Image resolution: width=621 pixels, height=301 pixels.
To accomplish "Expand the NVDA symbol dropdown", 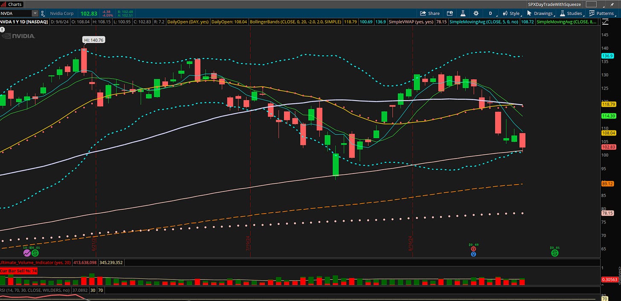I will (35, 13).
